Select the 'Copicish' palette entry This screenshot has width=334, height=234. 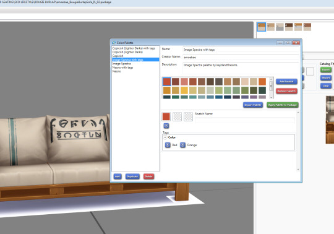click(x=118, y=56)
